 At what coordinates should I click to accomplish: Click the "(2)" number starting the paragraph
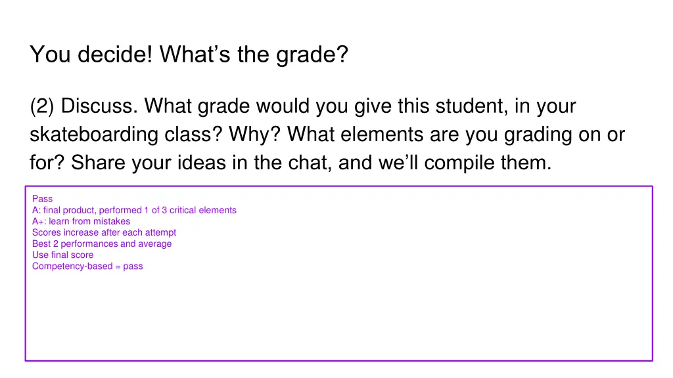[x=42, y=106]
